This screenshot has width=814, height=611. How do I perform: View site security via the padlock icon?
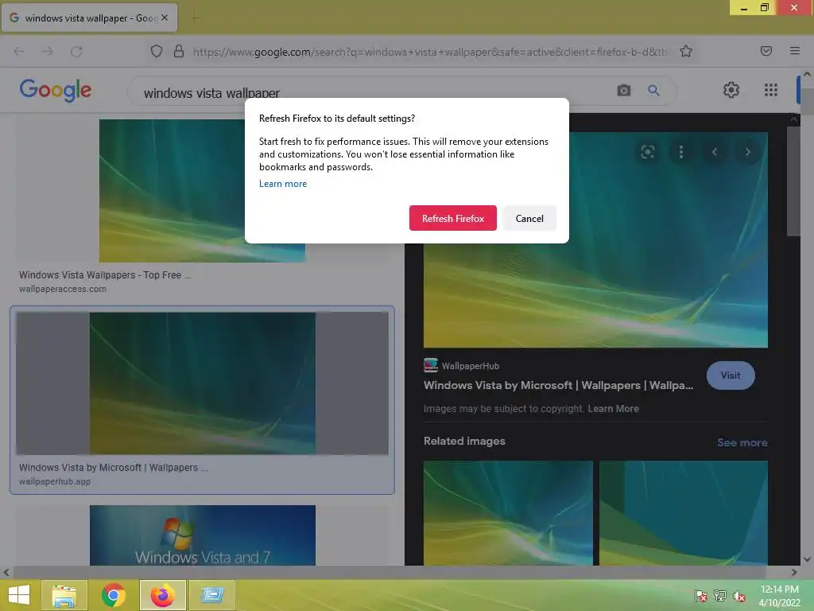point(179,52)
